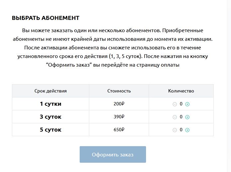The width and height of the screenshot is (231, 172).
Task: Click the Оформить заказ button
Action: (113, 154)
